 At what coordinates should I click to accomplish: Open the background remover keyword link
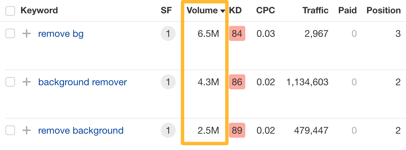tap(83, 82)
